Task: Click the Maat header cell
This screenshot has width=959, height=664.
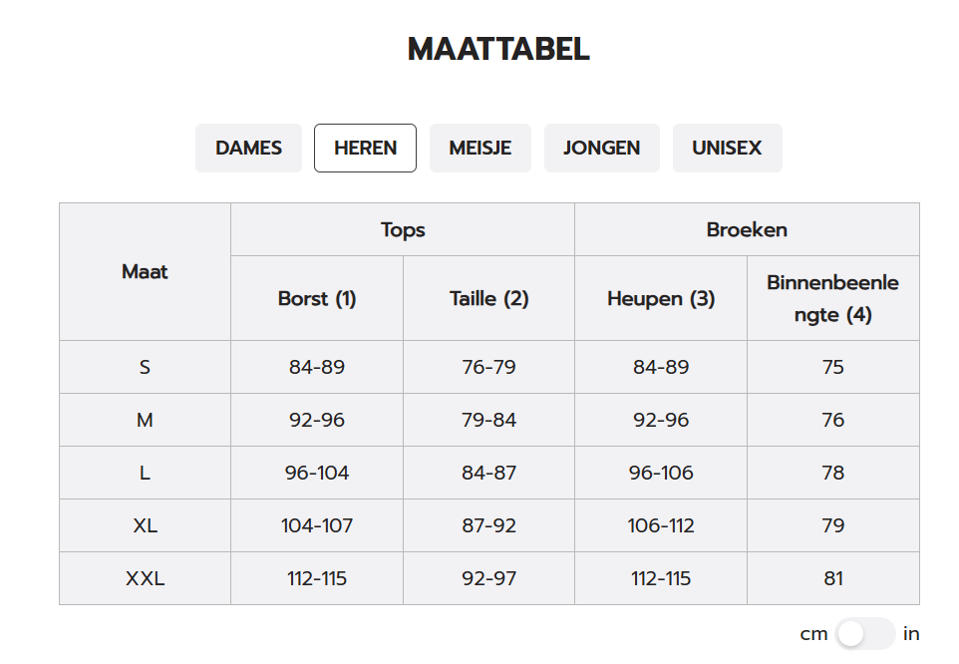Action: coord(145,271)
